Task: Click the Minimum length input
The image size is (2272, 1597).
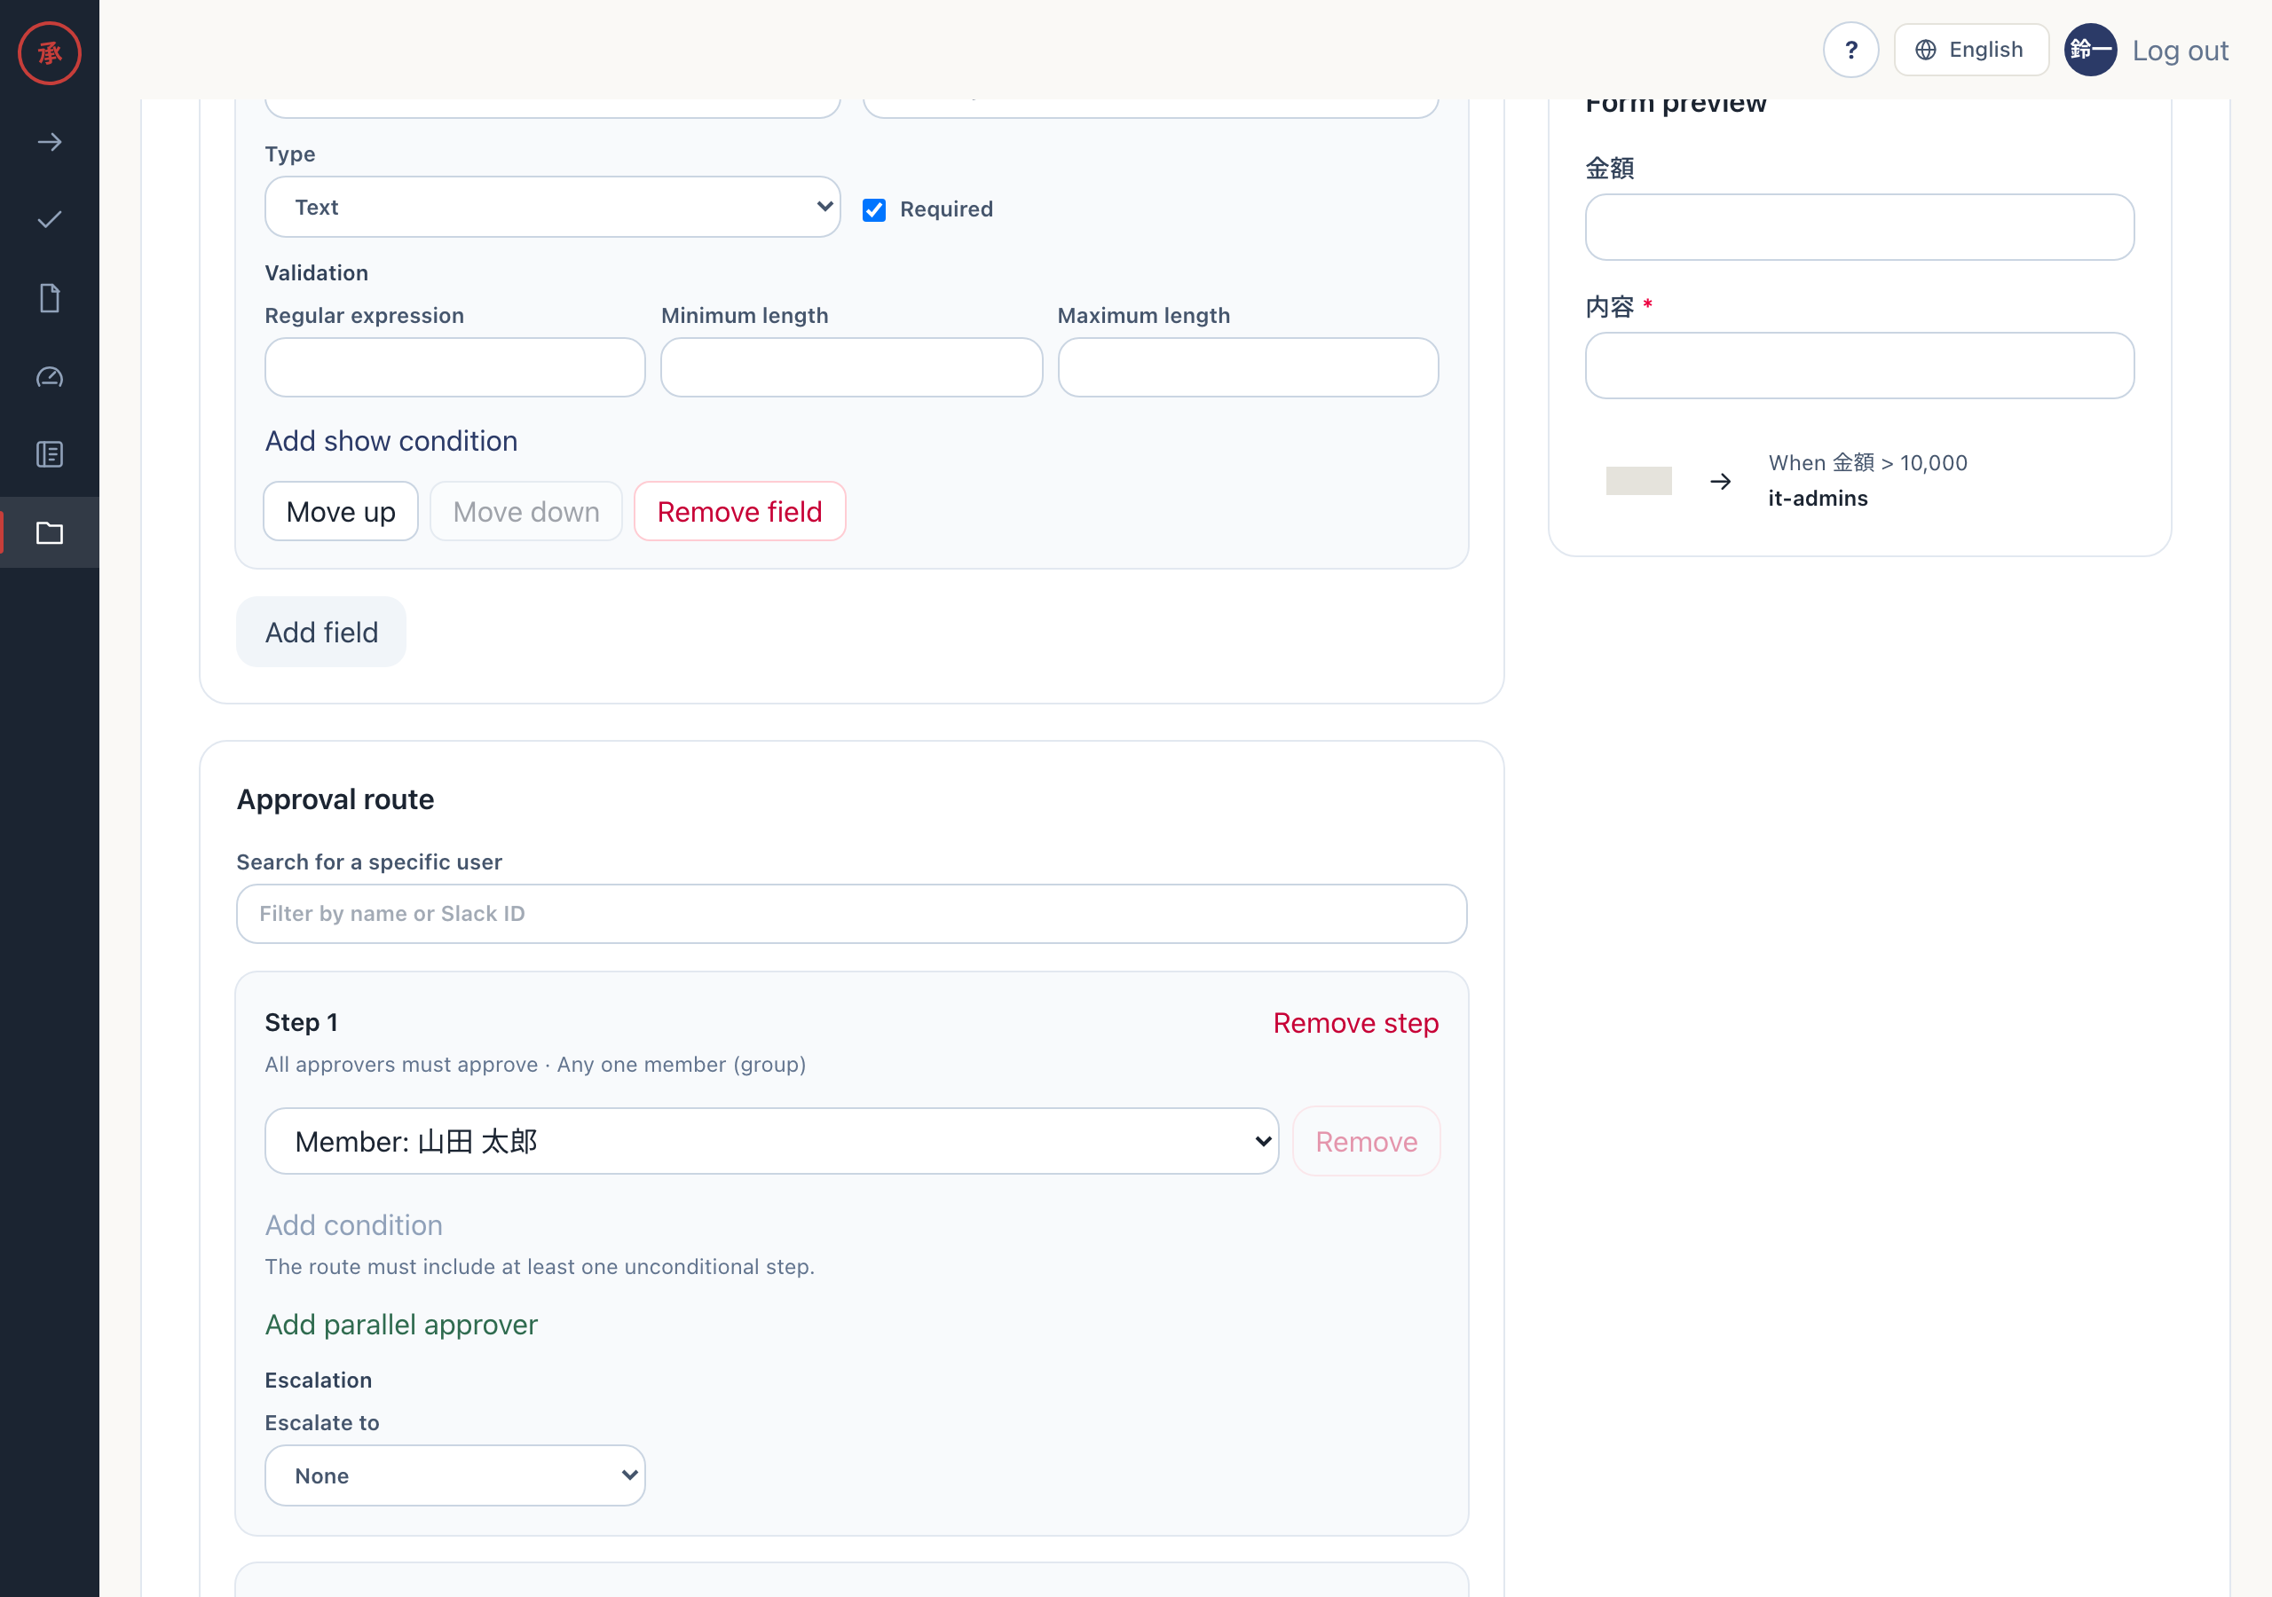Action: click(x=851, y=367)
